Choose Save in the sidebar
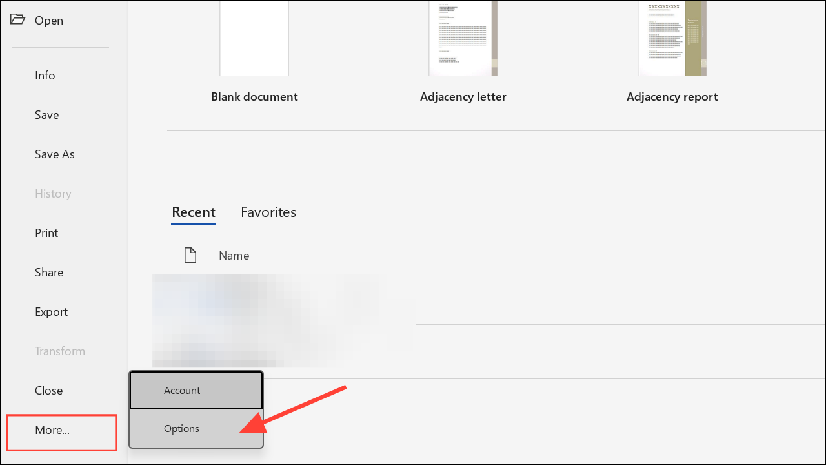The width and height of the screenshot is (826, 465). tap(47, 115)
